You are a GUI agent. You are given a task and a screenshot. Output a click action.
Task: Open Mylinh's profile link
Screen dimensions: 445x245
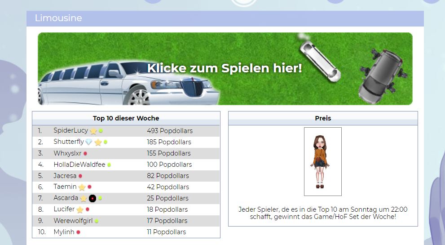(x=64, y=232)
